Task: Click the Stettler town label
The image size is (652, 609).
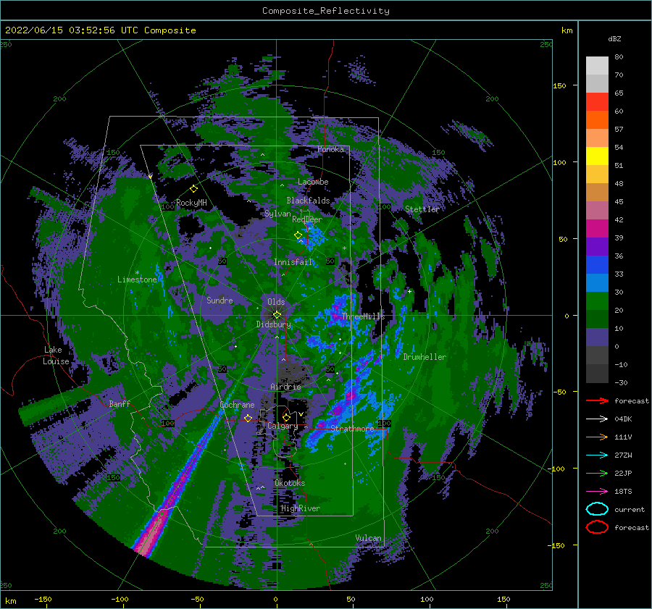Action: coord(422,209)
